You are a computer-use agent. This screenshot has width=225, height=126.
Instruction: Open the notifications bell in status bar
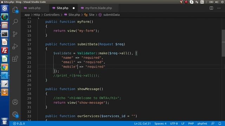click(220, 124)
